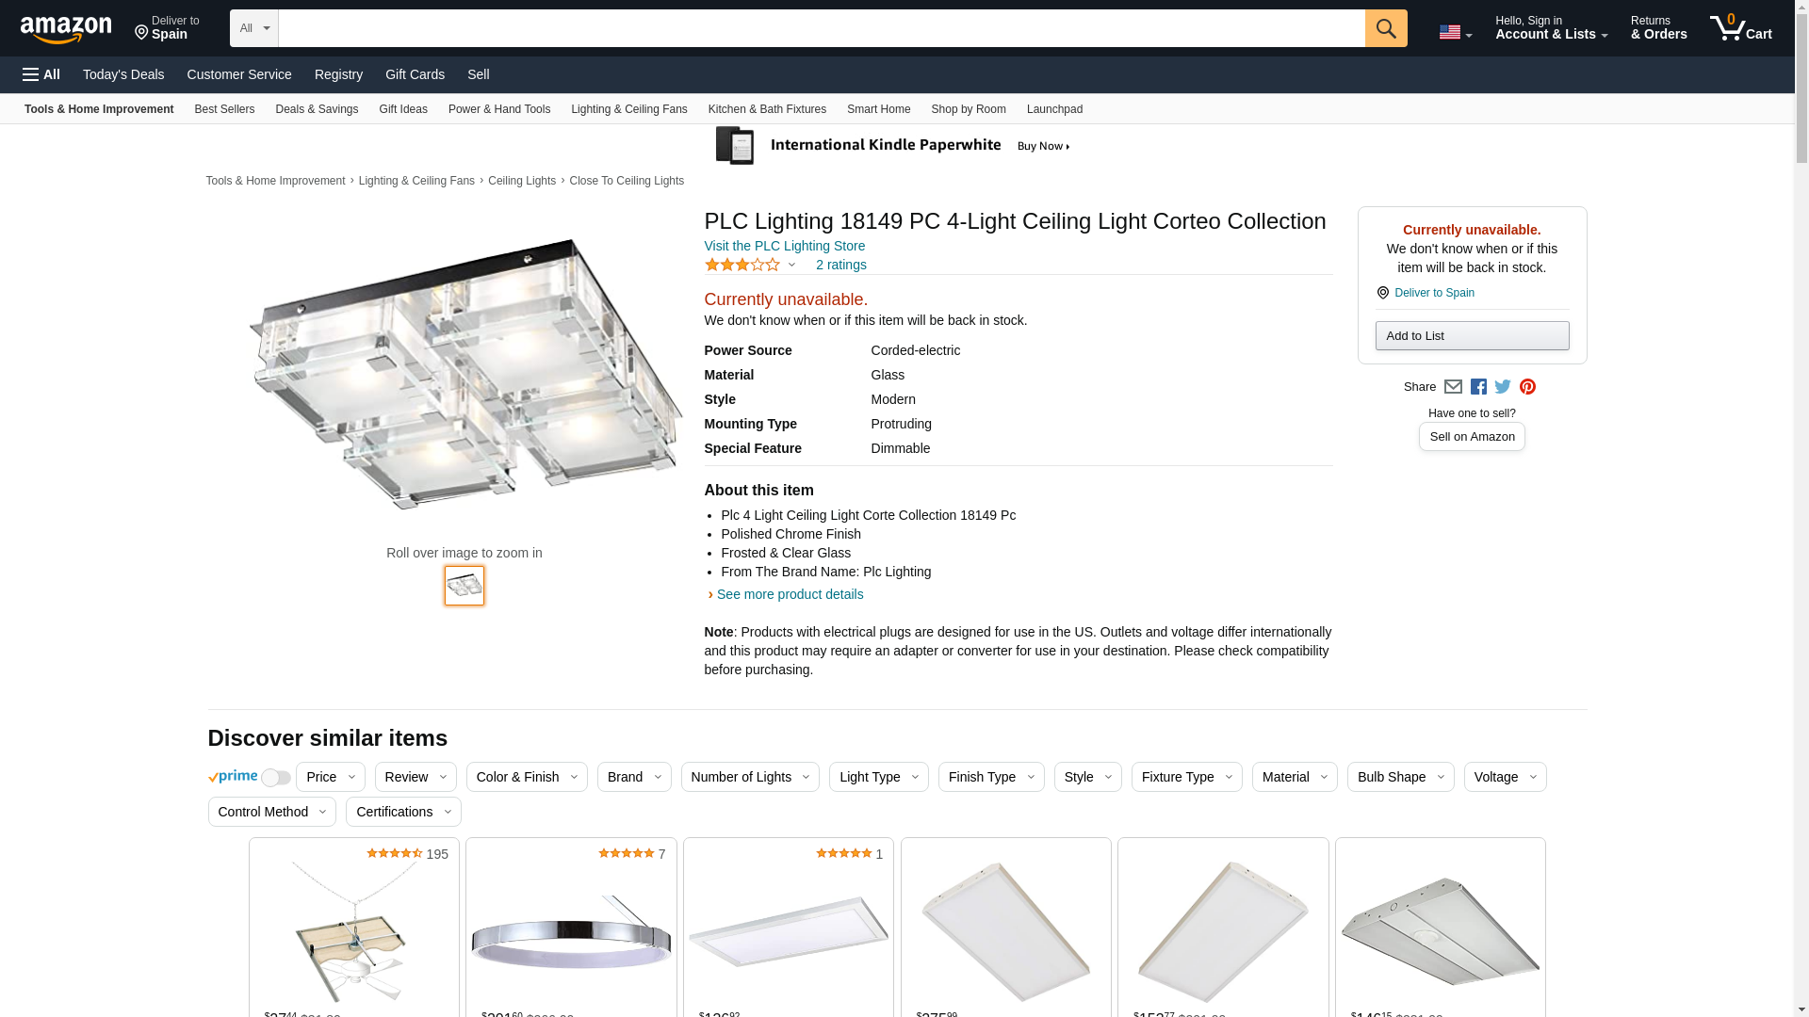Click the magnifying glass search button

pyautogui.click(x=1385, y=28)
